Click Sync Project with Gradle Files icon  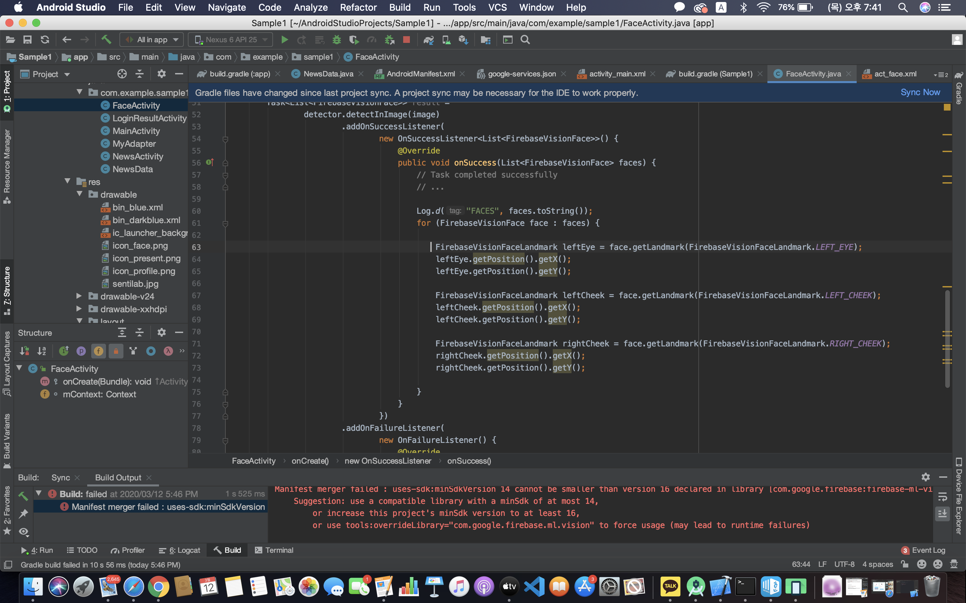[429, 40]
